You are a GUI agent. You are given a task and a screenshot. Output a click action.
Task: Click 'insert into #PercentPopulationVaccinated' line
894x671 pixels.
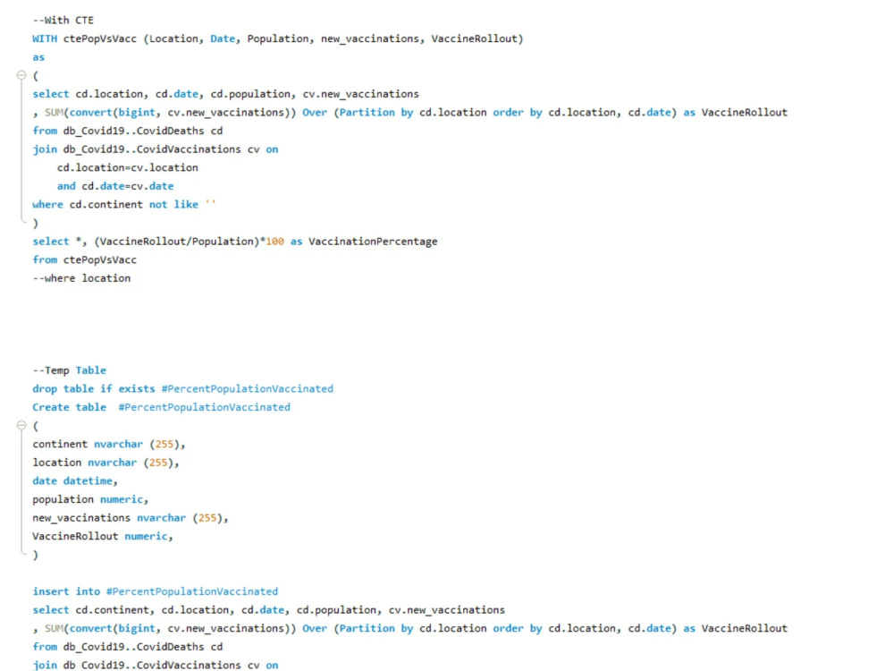155,591
